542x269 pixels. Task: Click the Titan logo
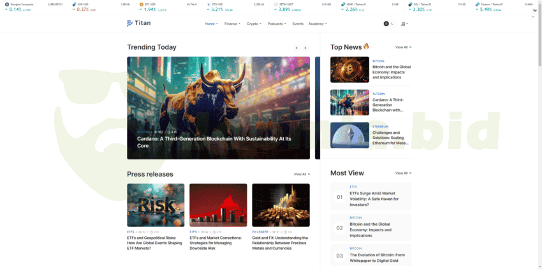tap(138, 23)
